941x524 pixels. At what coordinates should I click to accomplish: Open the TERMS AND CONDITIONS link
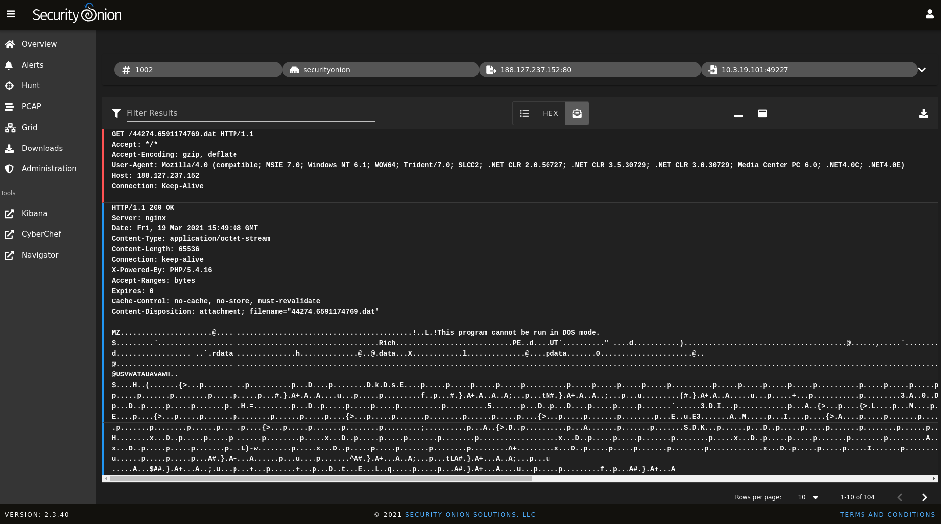(887, 514)
